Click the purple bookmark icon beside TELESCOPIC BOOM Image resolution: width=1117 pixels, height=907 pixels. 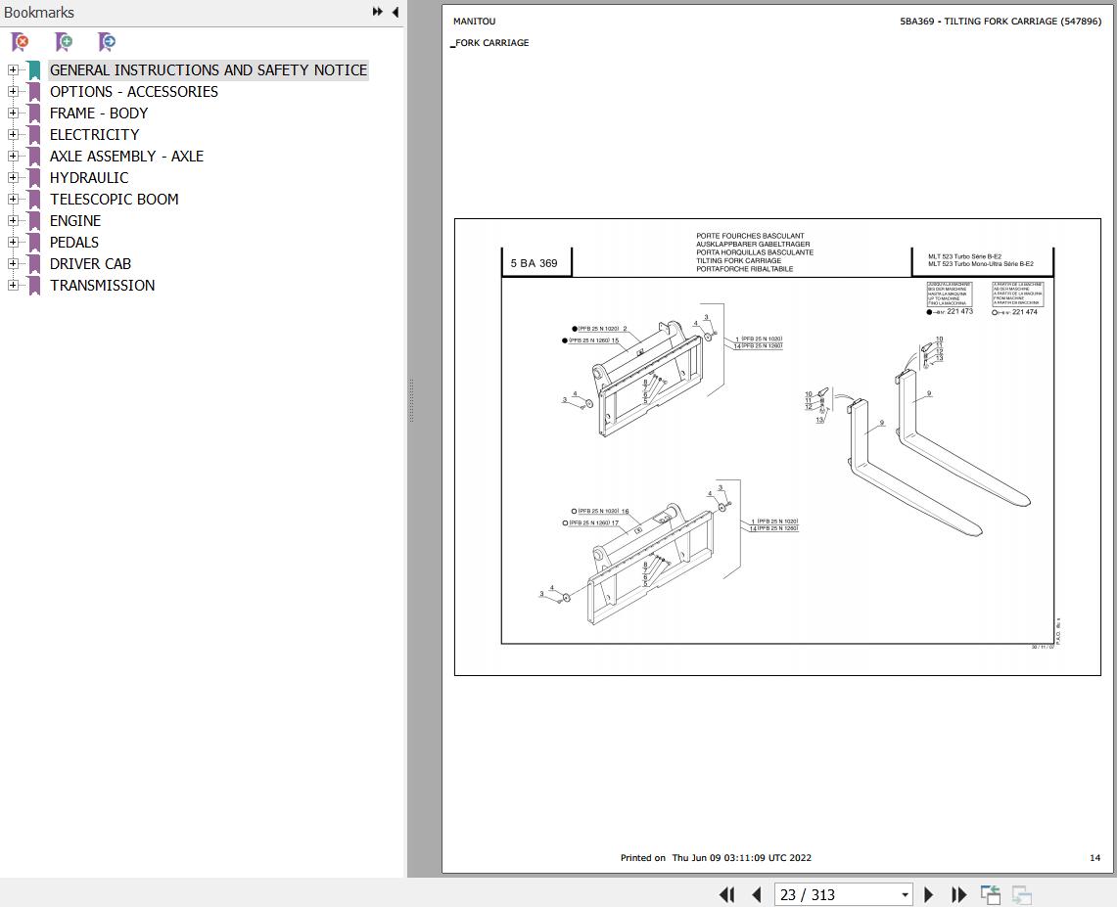click(x=33, y=200)
